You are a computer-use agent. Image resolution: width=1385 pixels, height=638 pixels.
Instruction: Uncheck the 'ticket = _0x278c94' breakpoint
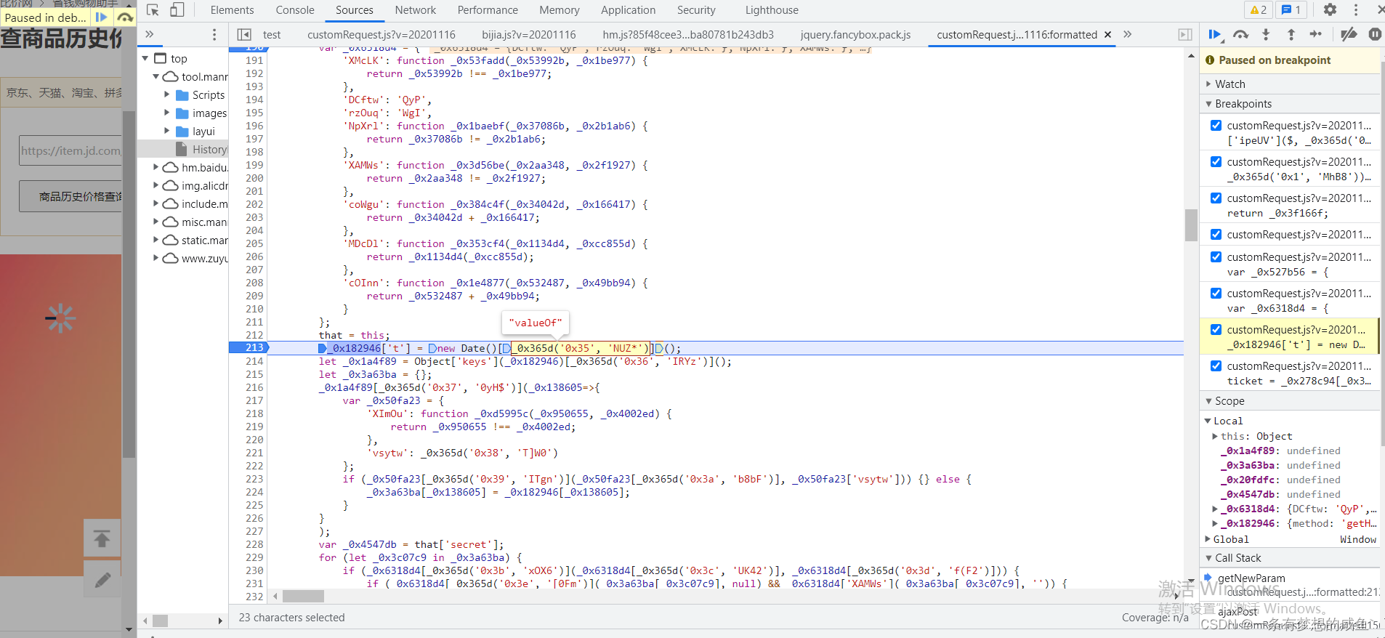point(1216,366)
